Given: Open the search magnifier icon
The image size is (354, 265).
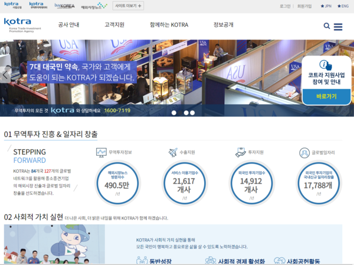Looking at the screenshot, I should pyautogui.click(x=326, y=26).
